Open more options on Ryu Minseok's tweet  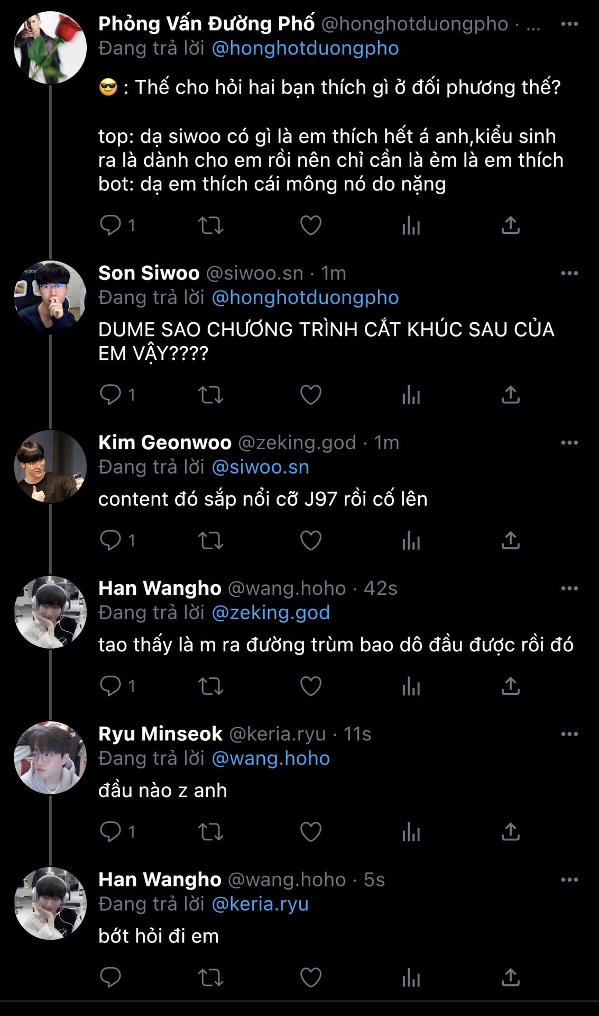coord(569,734)
